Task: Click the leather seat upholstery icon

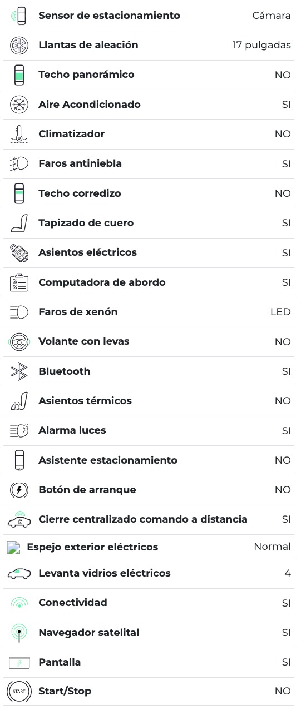Action: tap(19, 223)
